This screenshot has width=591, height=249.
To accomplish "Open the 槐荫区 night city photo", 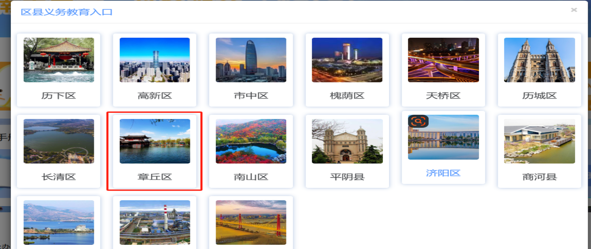I will tap(347, 60).
